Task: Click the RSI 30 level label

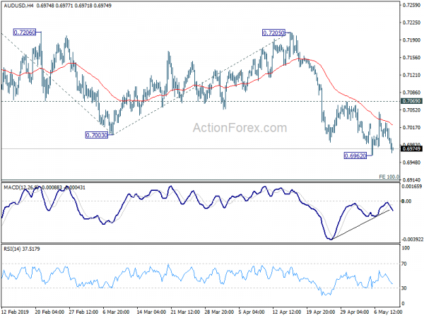Action: click(404, 288)
